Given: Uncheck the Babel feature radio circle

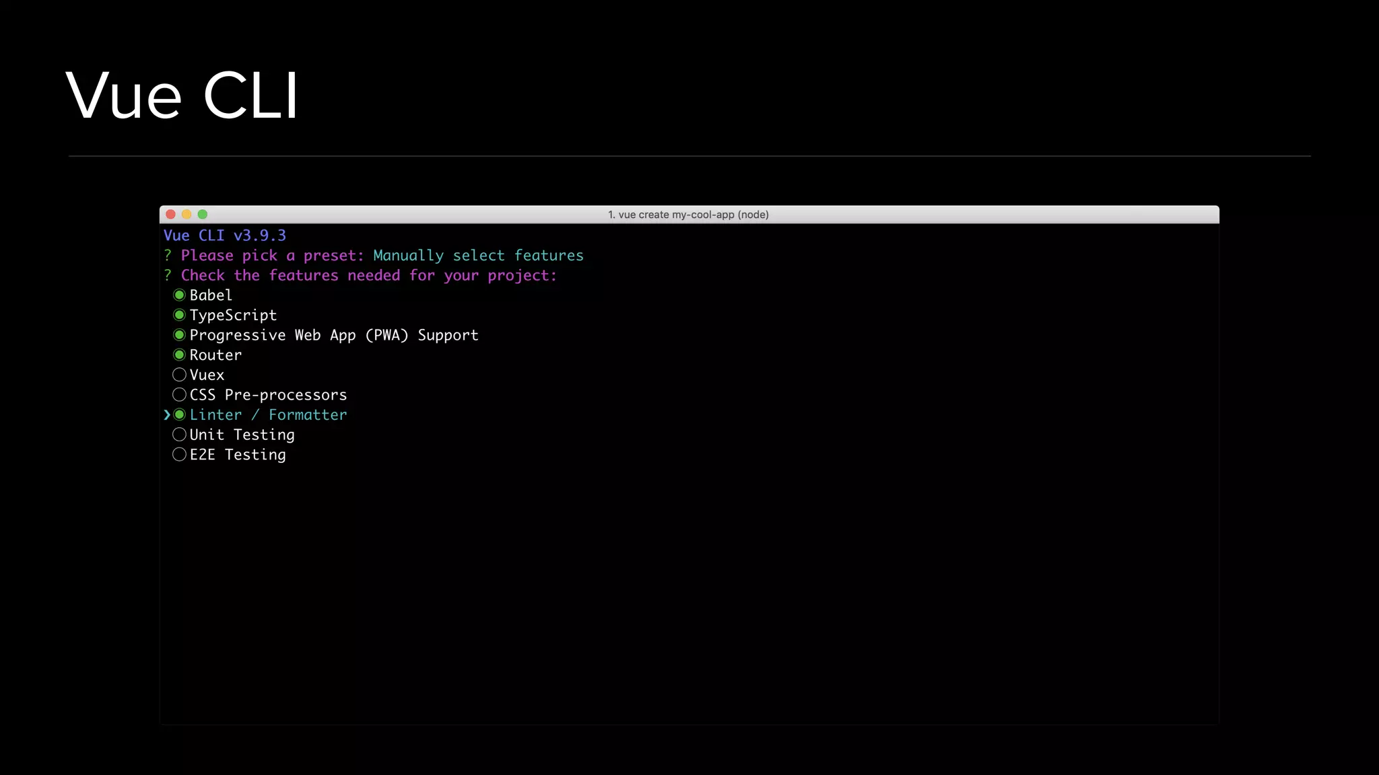Looking at the screenshot, I should pyautogui.click(x=179, y=295).
